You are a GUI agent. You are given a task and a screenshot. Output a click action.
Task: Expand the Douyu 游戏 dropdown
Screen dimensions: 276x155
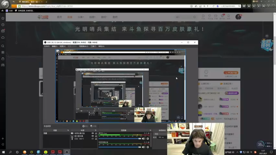pyautogui.click(x=104, y=17)
